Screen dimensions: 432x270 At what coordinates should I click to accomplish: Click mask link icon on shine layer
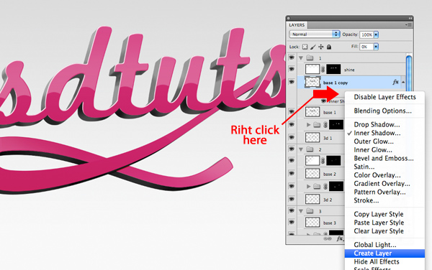point(323,70)
